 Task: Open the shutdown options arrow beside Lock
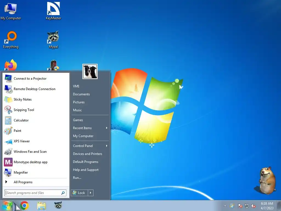[x=91, y=193]
